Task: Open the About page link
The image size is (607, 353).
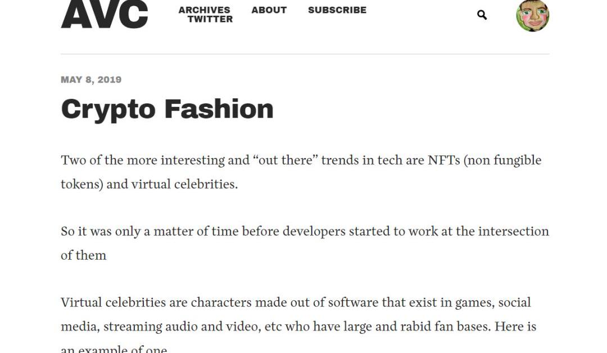Action: pyautogui.click(x=269, y=10)
